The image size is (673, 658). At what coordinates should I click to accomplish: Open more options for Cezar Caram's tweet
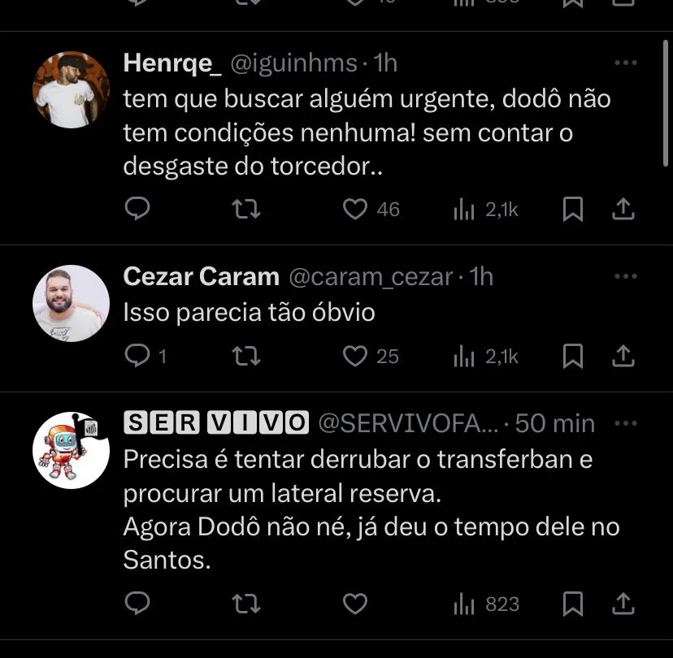click(x=625, y=277)
